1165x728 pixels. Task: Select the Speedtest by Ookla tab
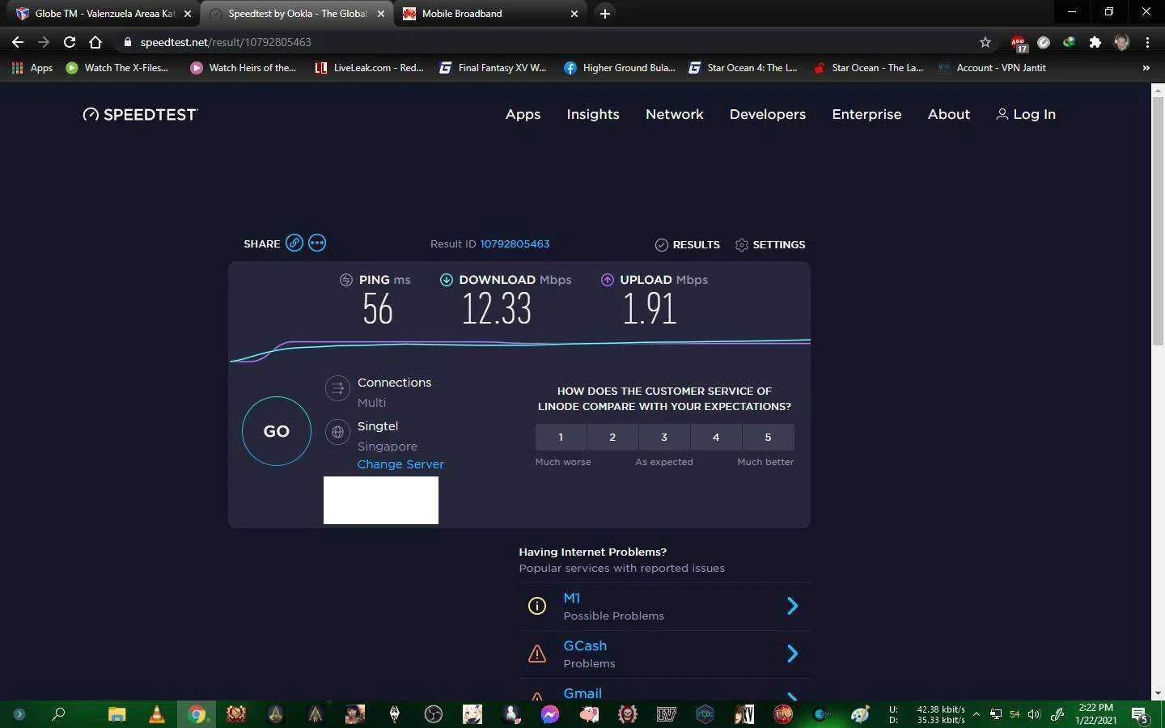point(296,14)
